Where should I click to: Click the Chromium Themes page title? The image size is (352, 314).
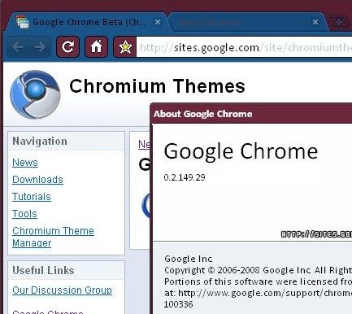(157, 86)
